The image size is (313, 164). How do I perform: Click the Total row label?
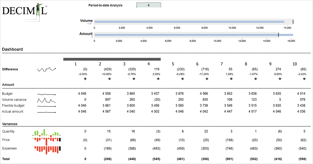click(6, 159)
